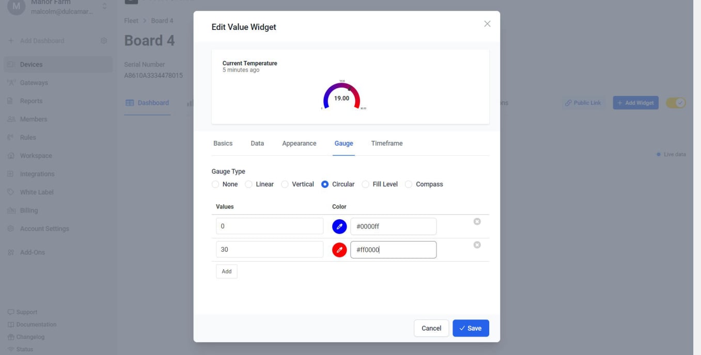
Task: Delete the gauge row with value 30
Action: pyautogui.click(x=477, y=245)
